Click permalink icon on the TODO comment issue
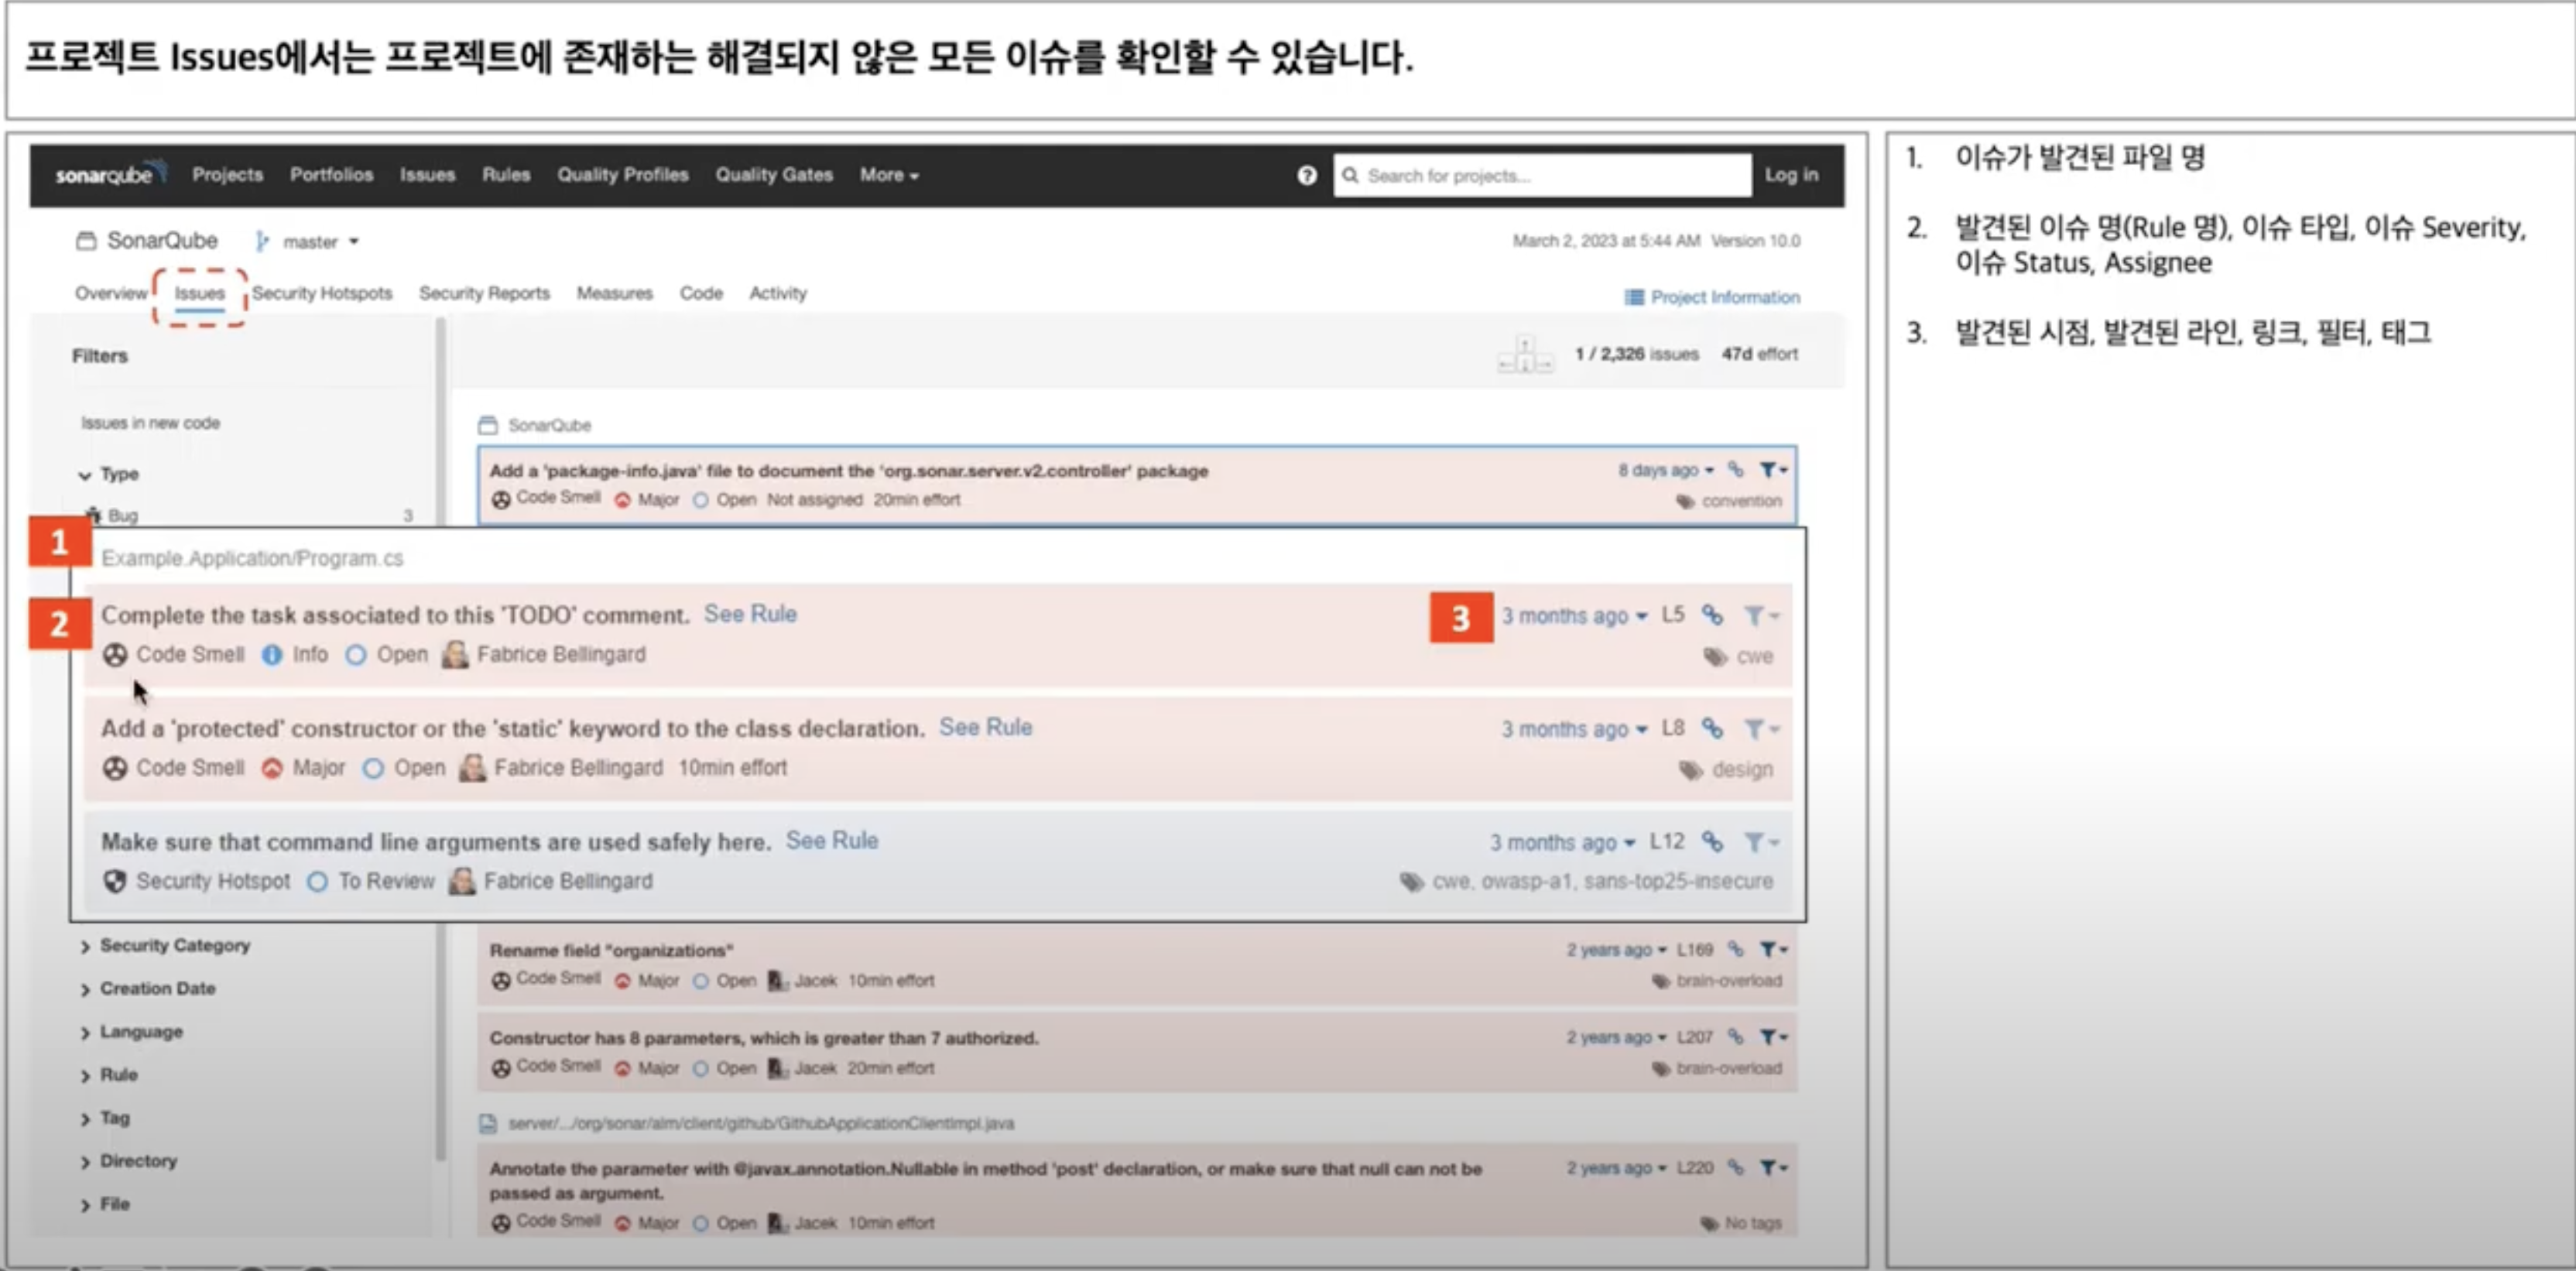The image size is (2576, 1271). 1712,615
